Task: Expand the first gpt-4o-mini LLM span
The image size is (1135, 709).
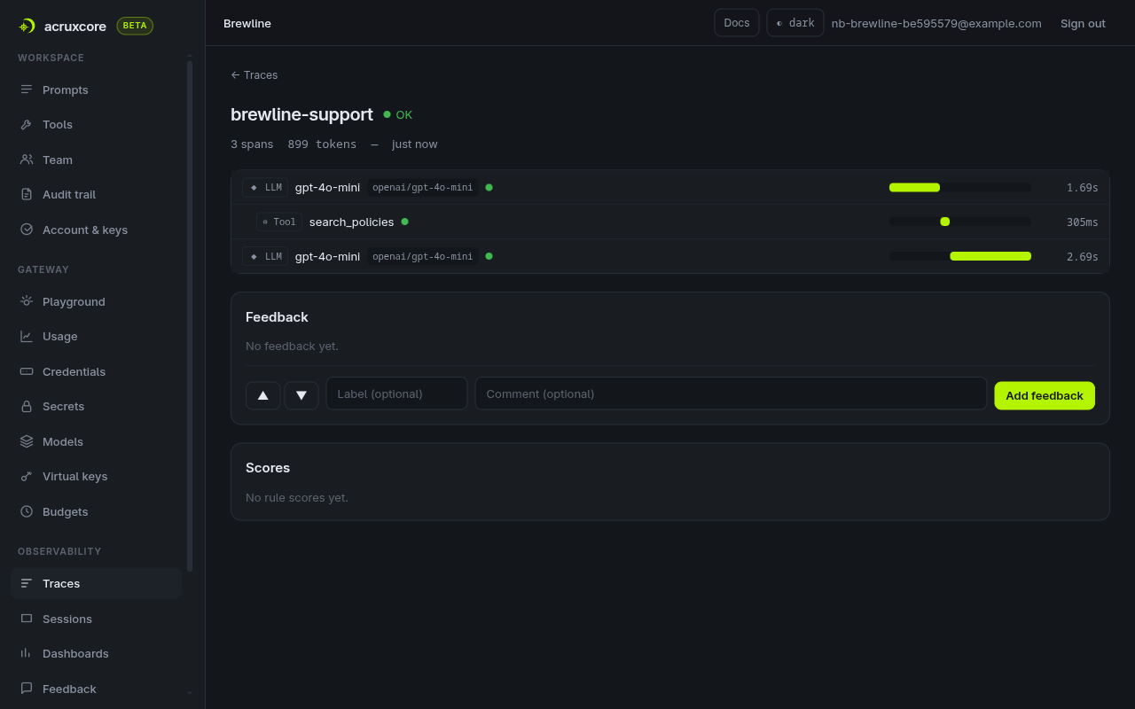Action: coord(670,187)
